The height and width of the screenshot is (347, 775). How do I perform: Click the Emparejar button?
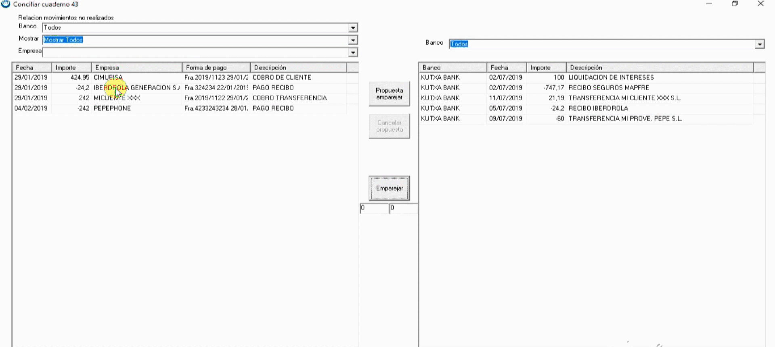(x=389, y=188)
